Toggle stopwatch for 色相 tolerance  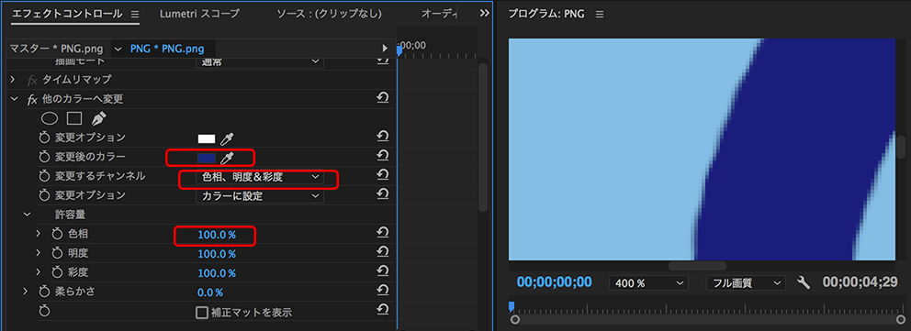57,234
